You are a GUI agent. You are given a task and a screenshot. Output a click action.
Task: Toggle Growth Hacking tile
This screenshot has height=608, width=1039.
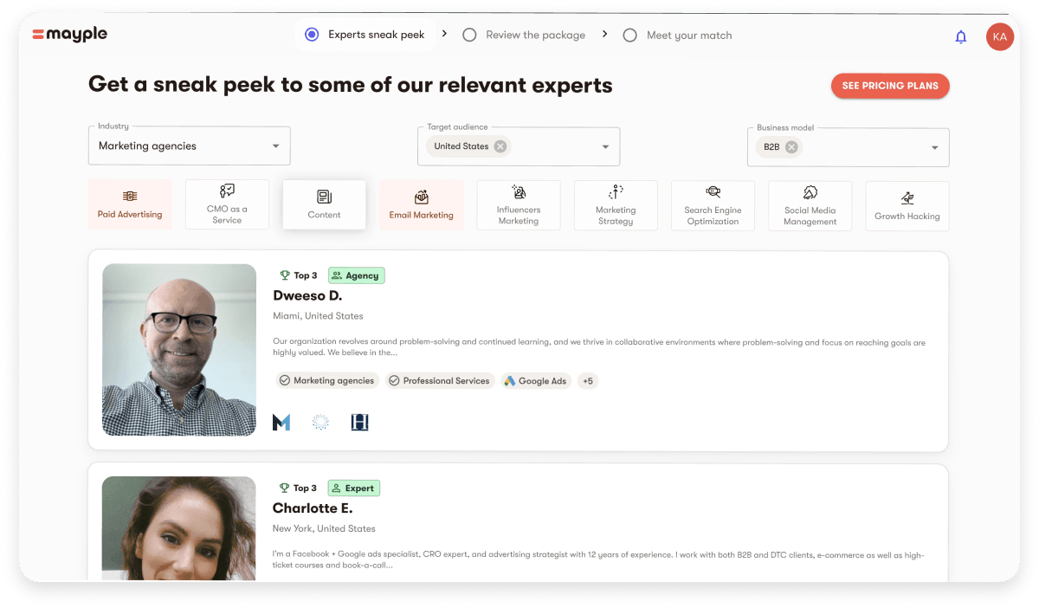click(907, 205)
